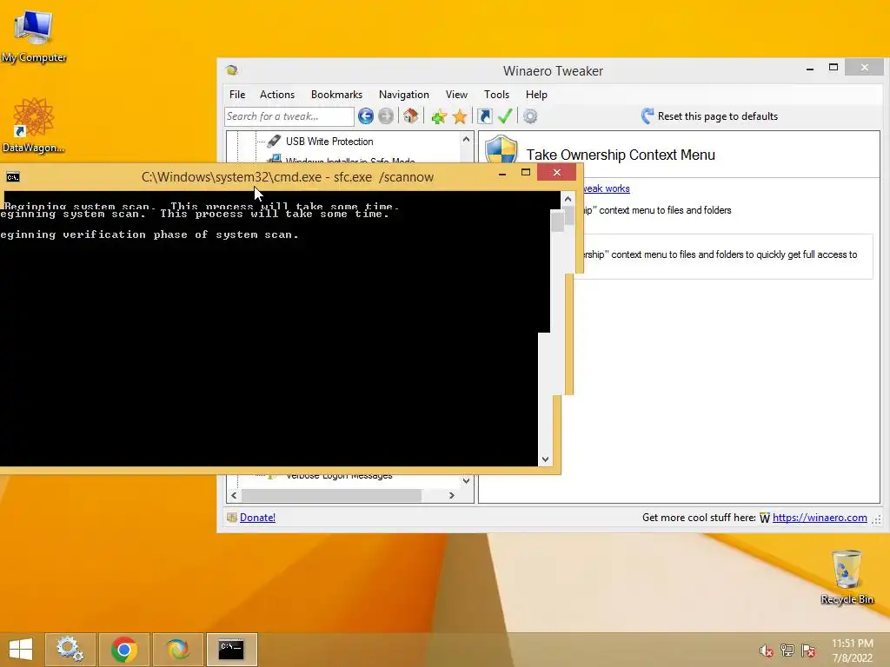The width and height of the screenshot is (890, 667).
Task: Select the DataWagon desktop shortcut
Action: [34, 125]
